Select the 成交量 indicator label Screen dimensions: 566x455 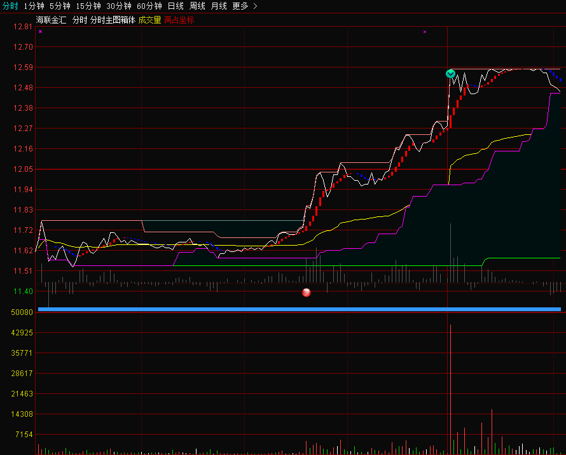(x=150, y=20)
